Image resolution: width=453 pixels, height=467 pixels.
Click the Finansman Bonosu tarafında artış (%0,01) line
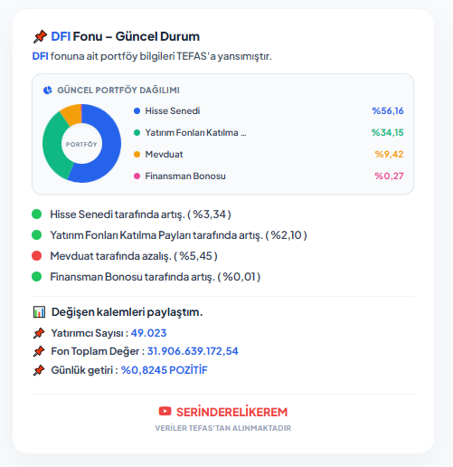point(156,277)
